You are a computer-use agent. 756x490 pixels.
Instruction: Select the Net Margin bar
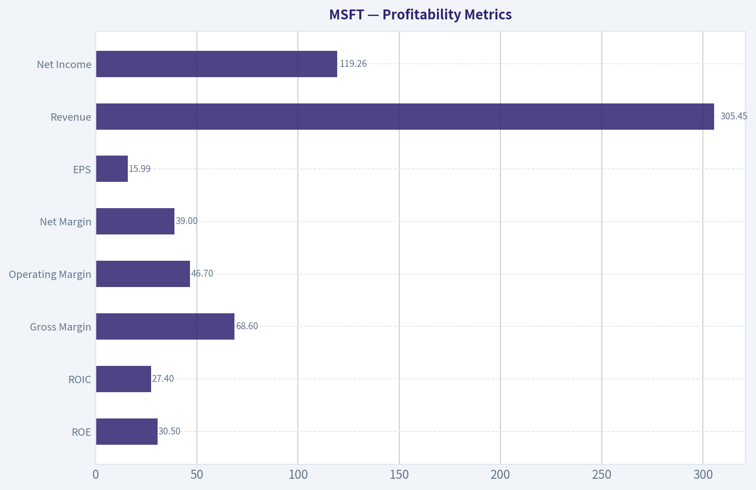pyautogui.click(x=135, y=222)
